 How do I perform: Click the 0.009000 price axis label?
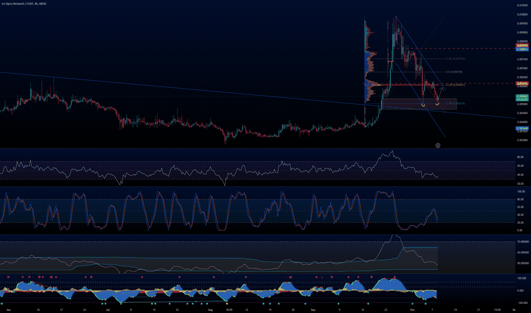[x=522, y=32]
